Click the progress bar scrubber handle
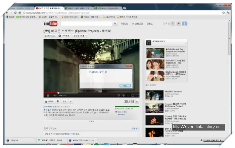 tap(58, 93)
